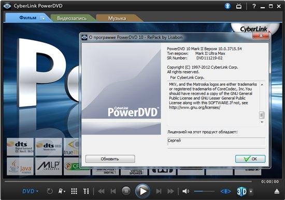This screenshot has width=285, height=200.
Task: Click the Обновить button
Action: coord(110,159)
